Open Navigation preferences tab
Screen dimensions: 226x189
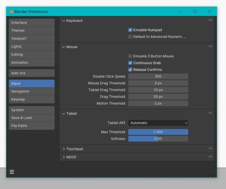coord(32,91)
